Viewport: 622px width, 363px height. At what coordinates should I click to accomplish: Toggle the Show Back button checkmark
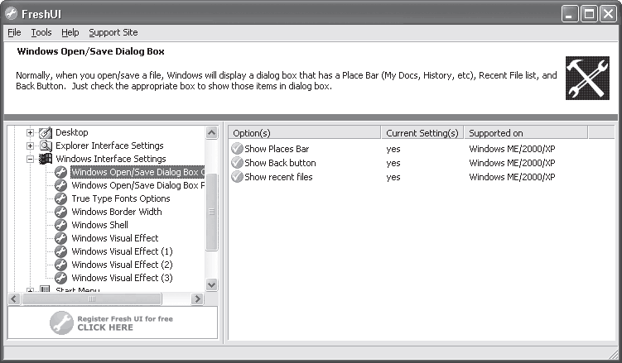(237, 163)
